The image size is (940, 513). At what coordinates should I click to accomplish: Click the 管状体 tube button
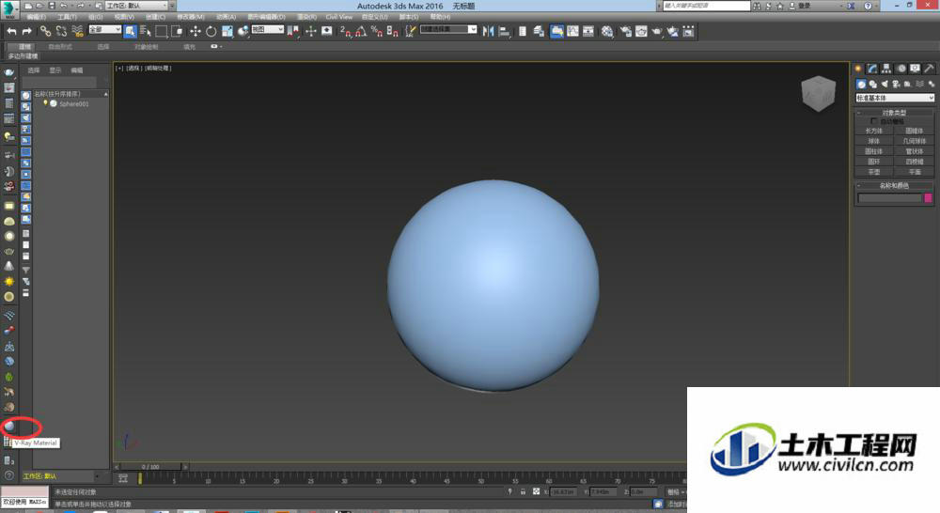pos(914,151)
